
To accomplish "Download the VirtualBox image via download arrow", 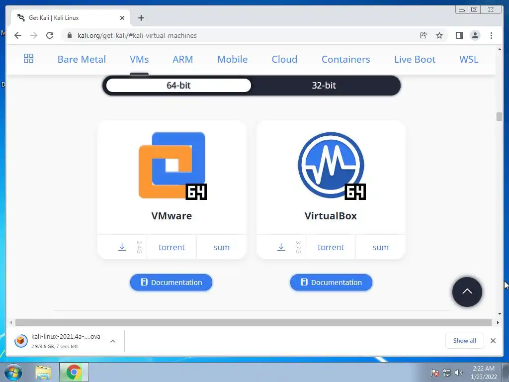I will [x=281, y=247].
